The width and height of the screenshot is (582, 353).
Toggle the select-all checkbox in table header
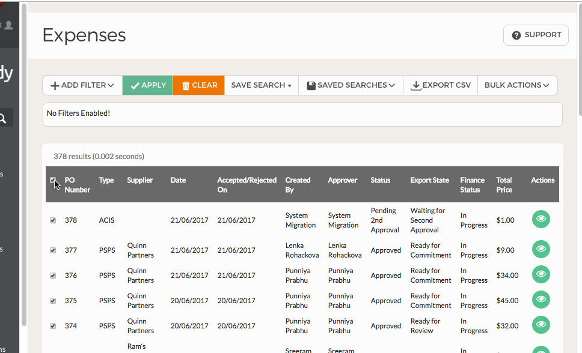click(53, 180)
